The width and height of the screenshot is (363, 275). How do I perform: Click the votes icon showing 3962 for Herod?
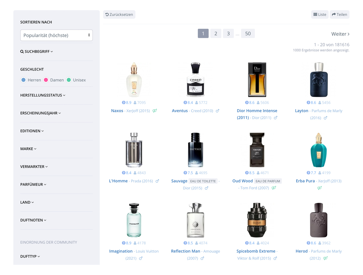coord(320,243)
